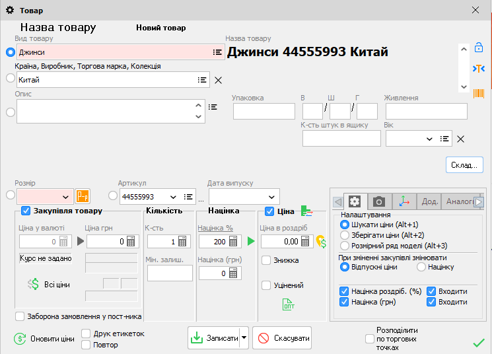492x354 pixels.
Task: Click the green ОПТ price icon
Action: [288, 304]
